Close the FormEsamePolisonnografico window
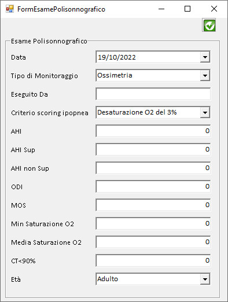The image size is (228, 302). click(x=214, y=9)
